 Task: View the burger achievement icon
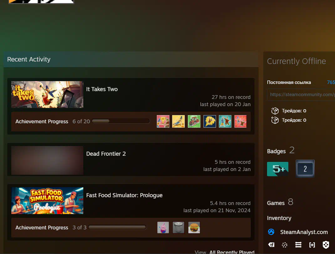pos(194,227)
